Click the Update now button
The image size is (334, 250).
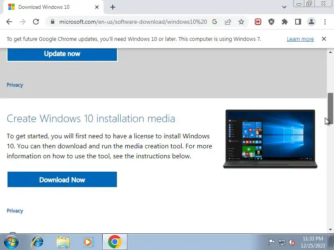click(x=62, y=54)
